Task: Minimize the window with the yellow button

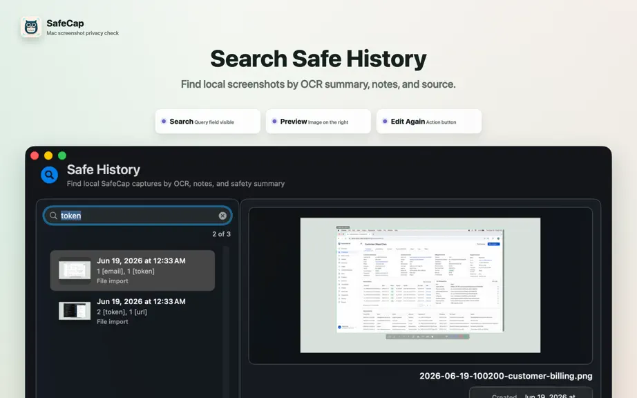Action: 48,155
